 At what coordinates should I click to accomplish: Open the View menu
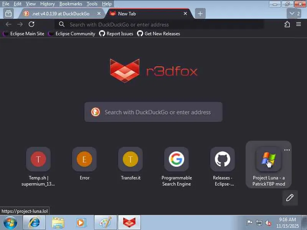tap(31, 4)
